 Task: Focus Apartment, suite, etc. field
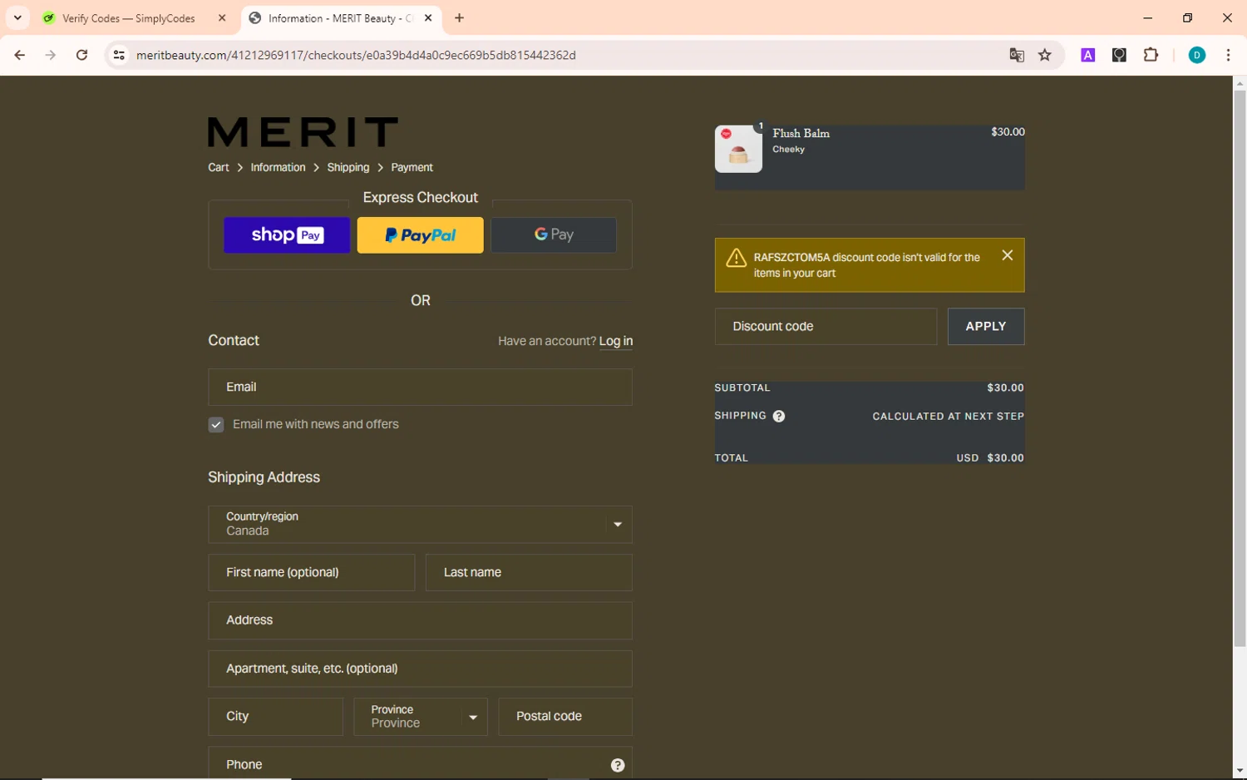pyautogui.click(x=420, y=669)
